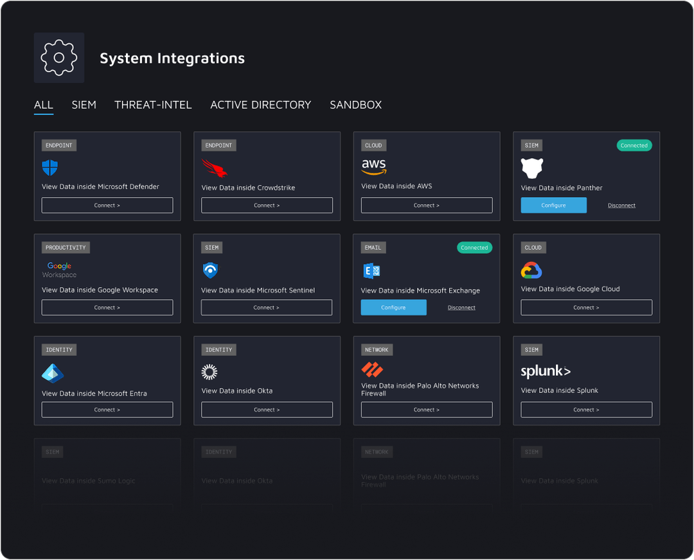Click the Google Cloud logo
This screenshot has width=694, height=560.
pyautogui.click(x=530, y=270)
